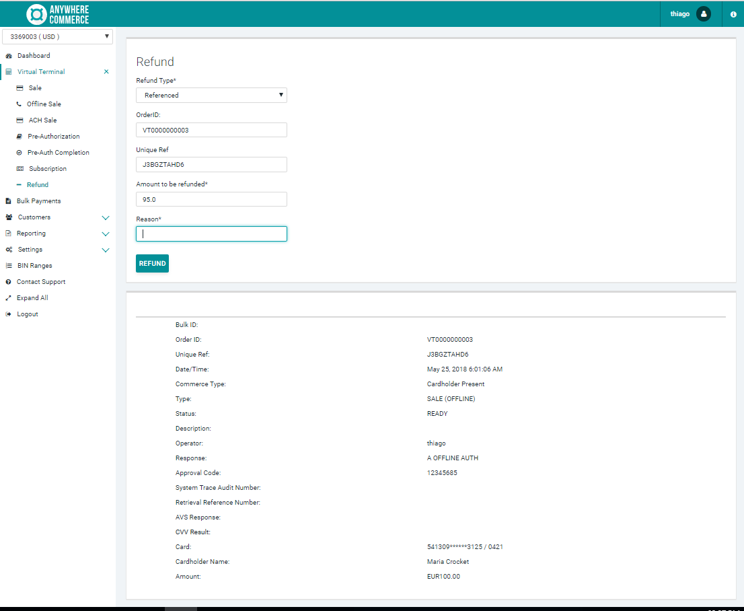Expand the Customers submenu chevron

(x=106, y=218)
